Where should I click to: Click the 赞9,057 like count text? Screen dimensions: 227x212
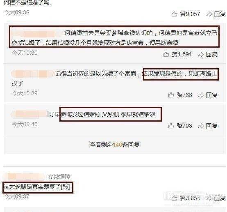click(190, 14)
